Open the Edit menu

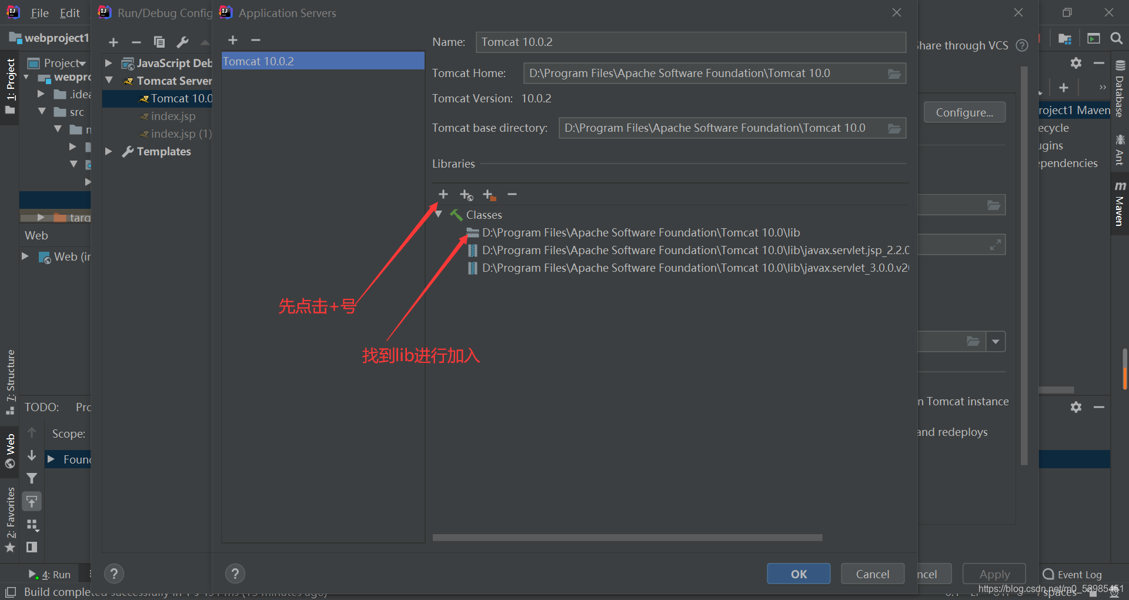(x=69, y=13)
